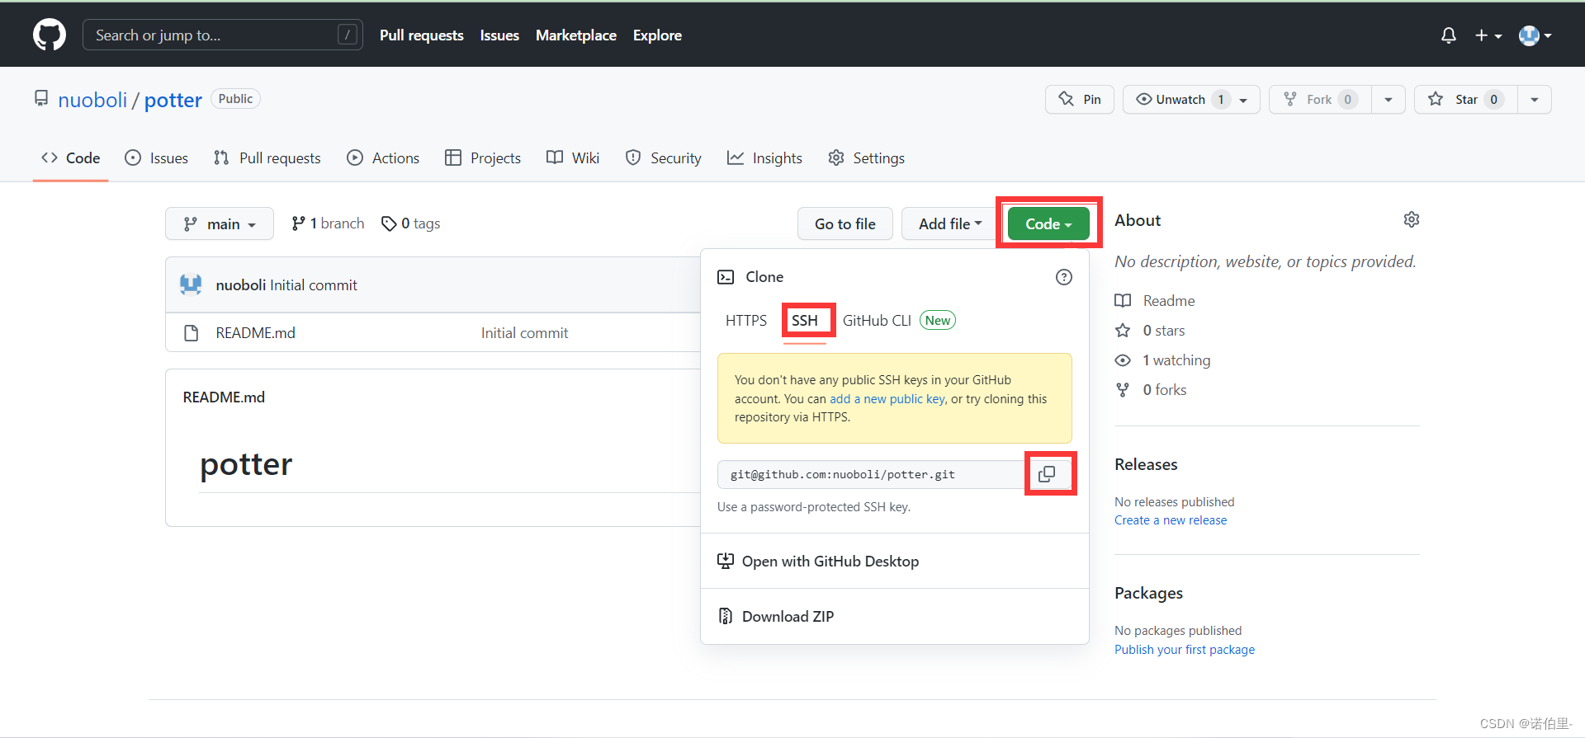Select the GitHub CLI clone tab

(877, 321)
